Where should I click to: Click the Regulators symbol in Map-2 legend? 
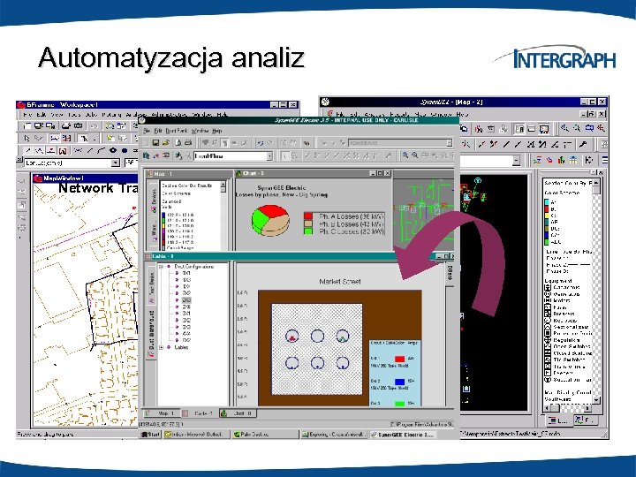click(547, 340)
